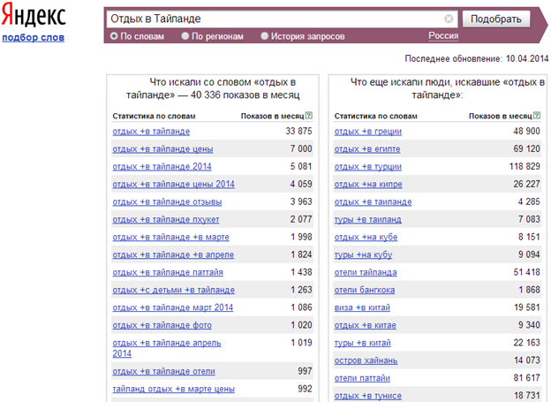
Task: Open the отдых +в тайланде цены 2014 link
Action: click(174, 185)
